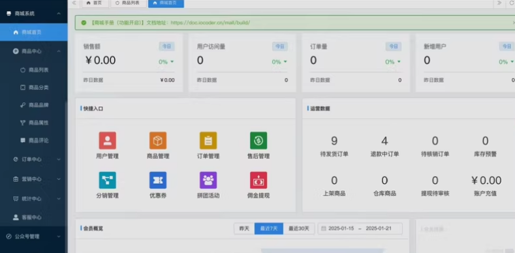Screen dimensions: 515x253
Task: Open the 2025-01-15 date range picker
Action: coord(360,229)
